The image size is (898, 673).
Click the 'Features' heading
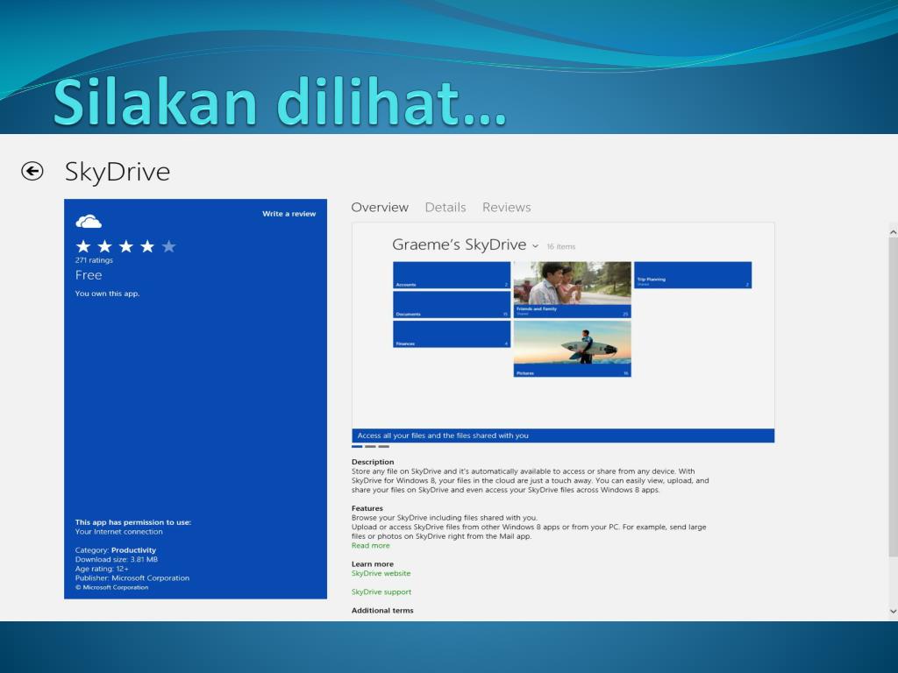[367, 508]
